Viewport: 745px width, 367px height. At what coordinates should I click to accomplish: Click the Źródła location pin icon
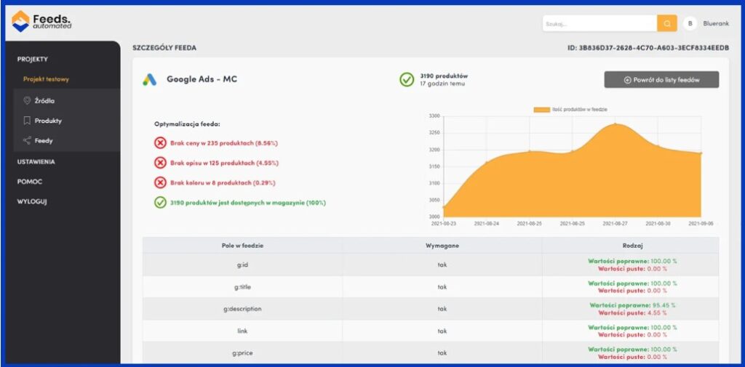(x=27, y=100)
